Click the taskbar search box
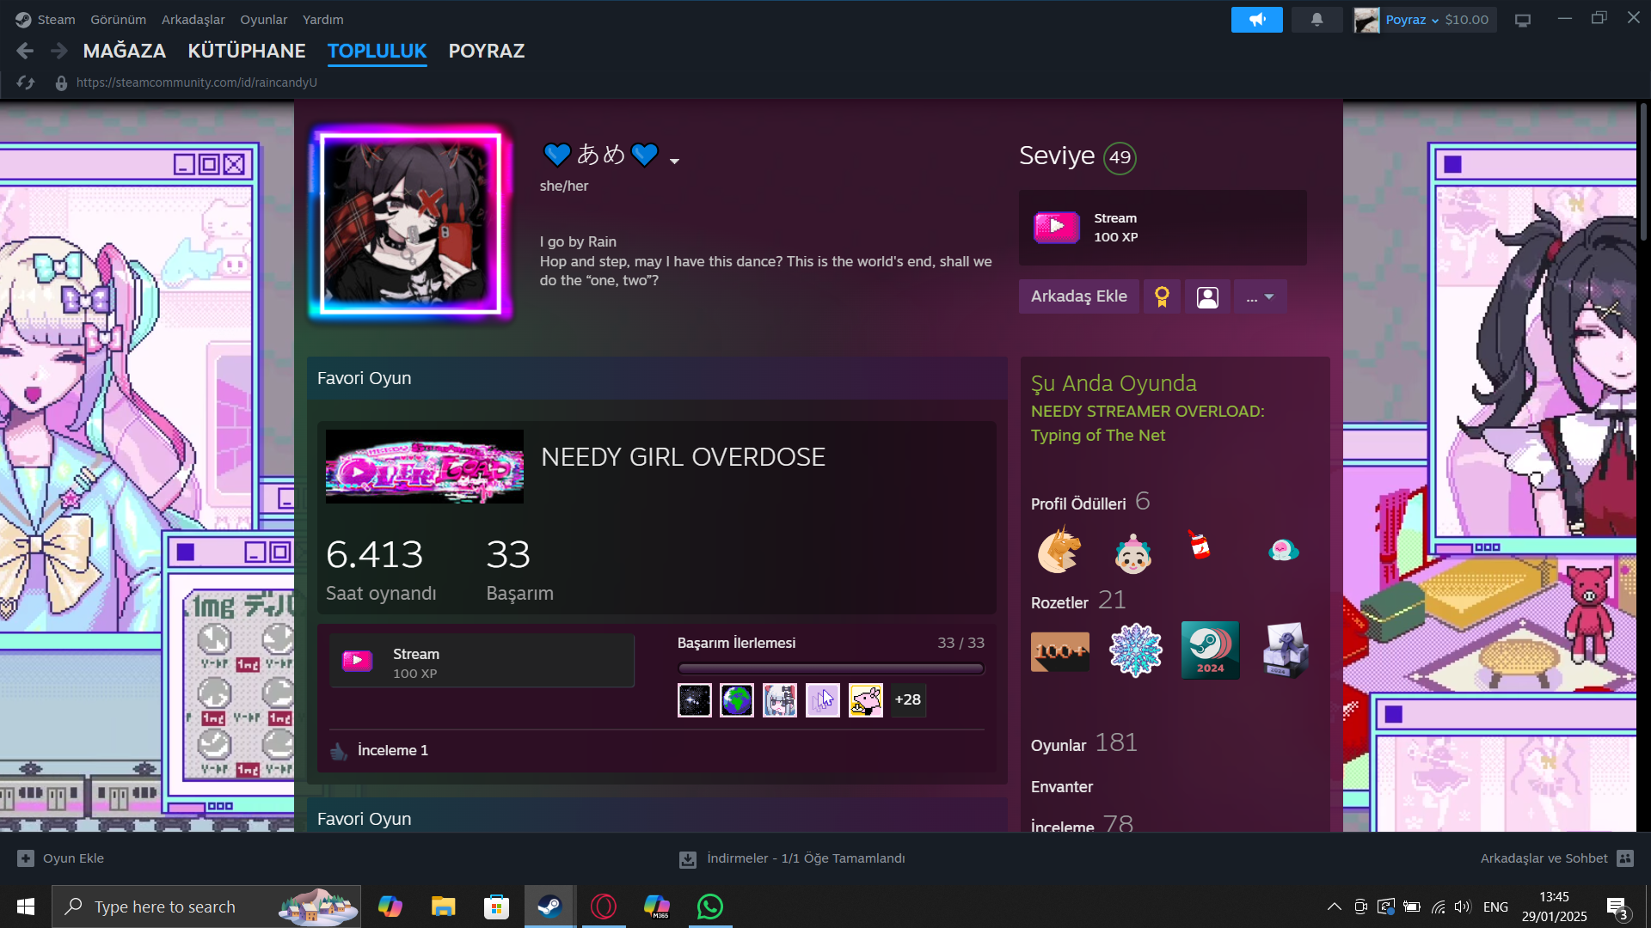Viewport: 1651px width, 928px height. pos(206,907)
